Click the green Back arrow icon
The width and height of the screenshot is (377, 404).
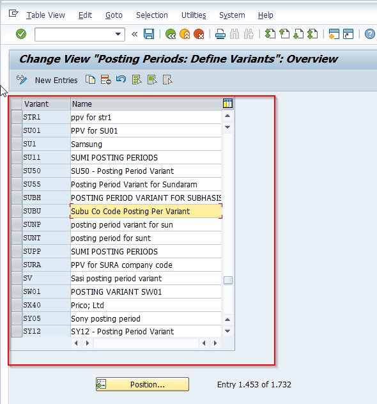[171, 34]
